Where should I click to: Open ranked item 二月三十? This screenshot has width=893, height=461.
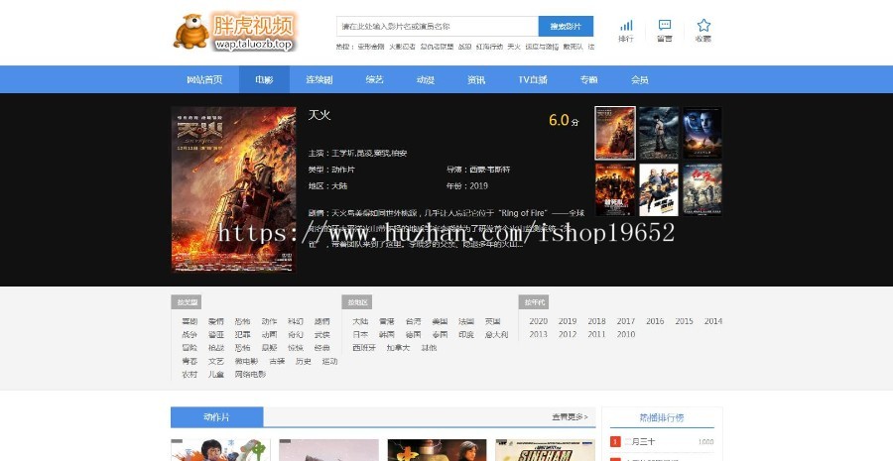(640, 441)
